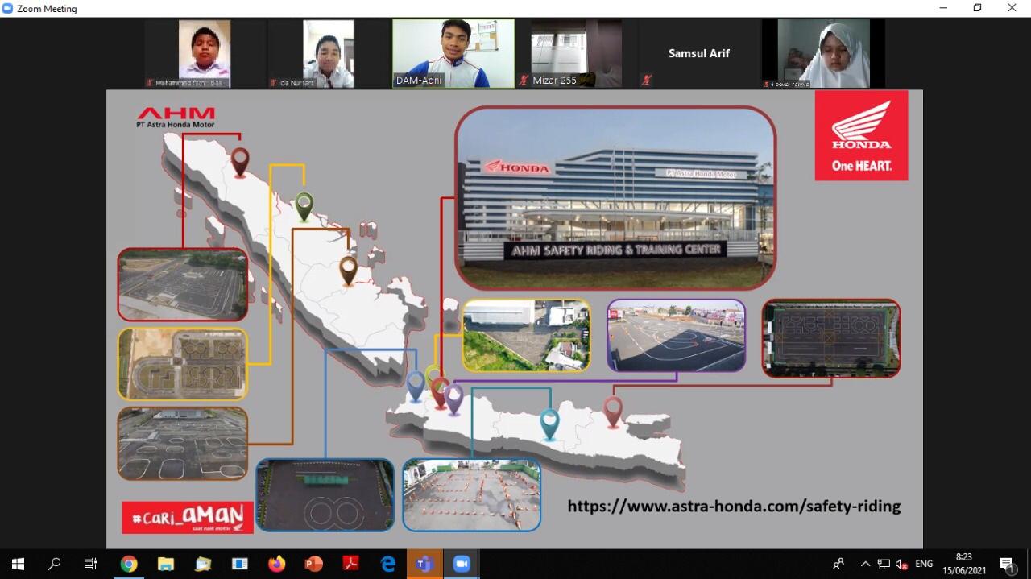The image size is (1031, 579).
Task: Open the ENG language input selector
Action: [x=924, y=564]
